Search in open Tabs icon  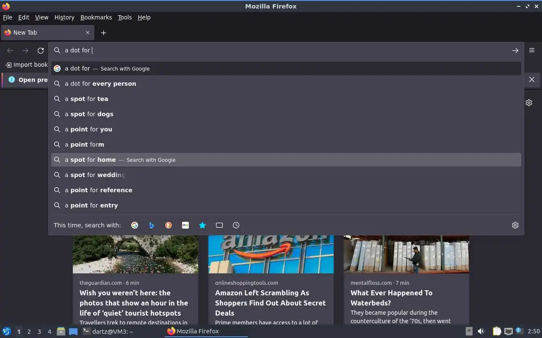219,225
